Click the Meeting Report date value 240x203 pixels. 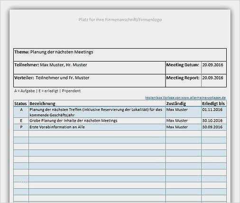pyautogui.click(x=214, y=80)
